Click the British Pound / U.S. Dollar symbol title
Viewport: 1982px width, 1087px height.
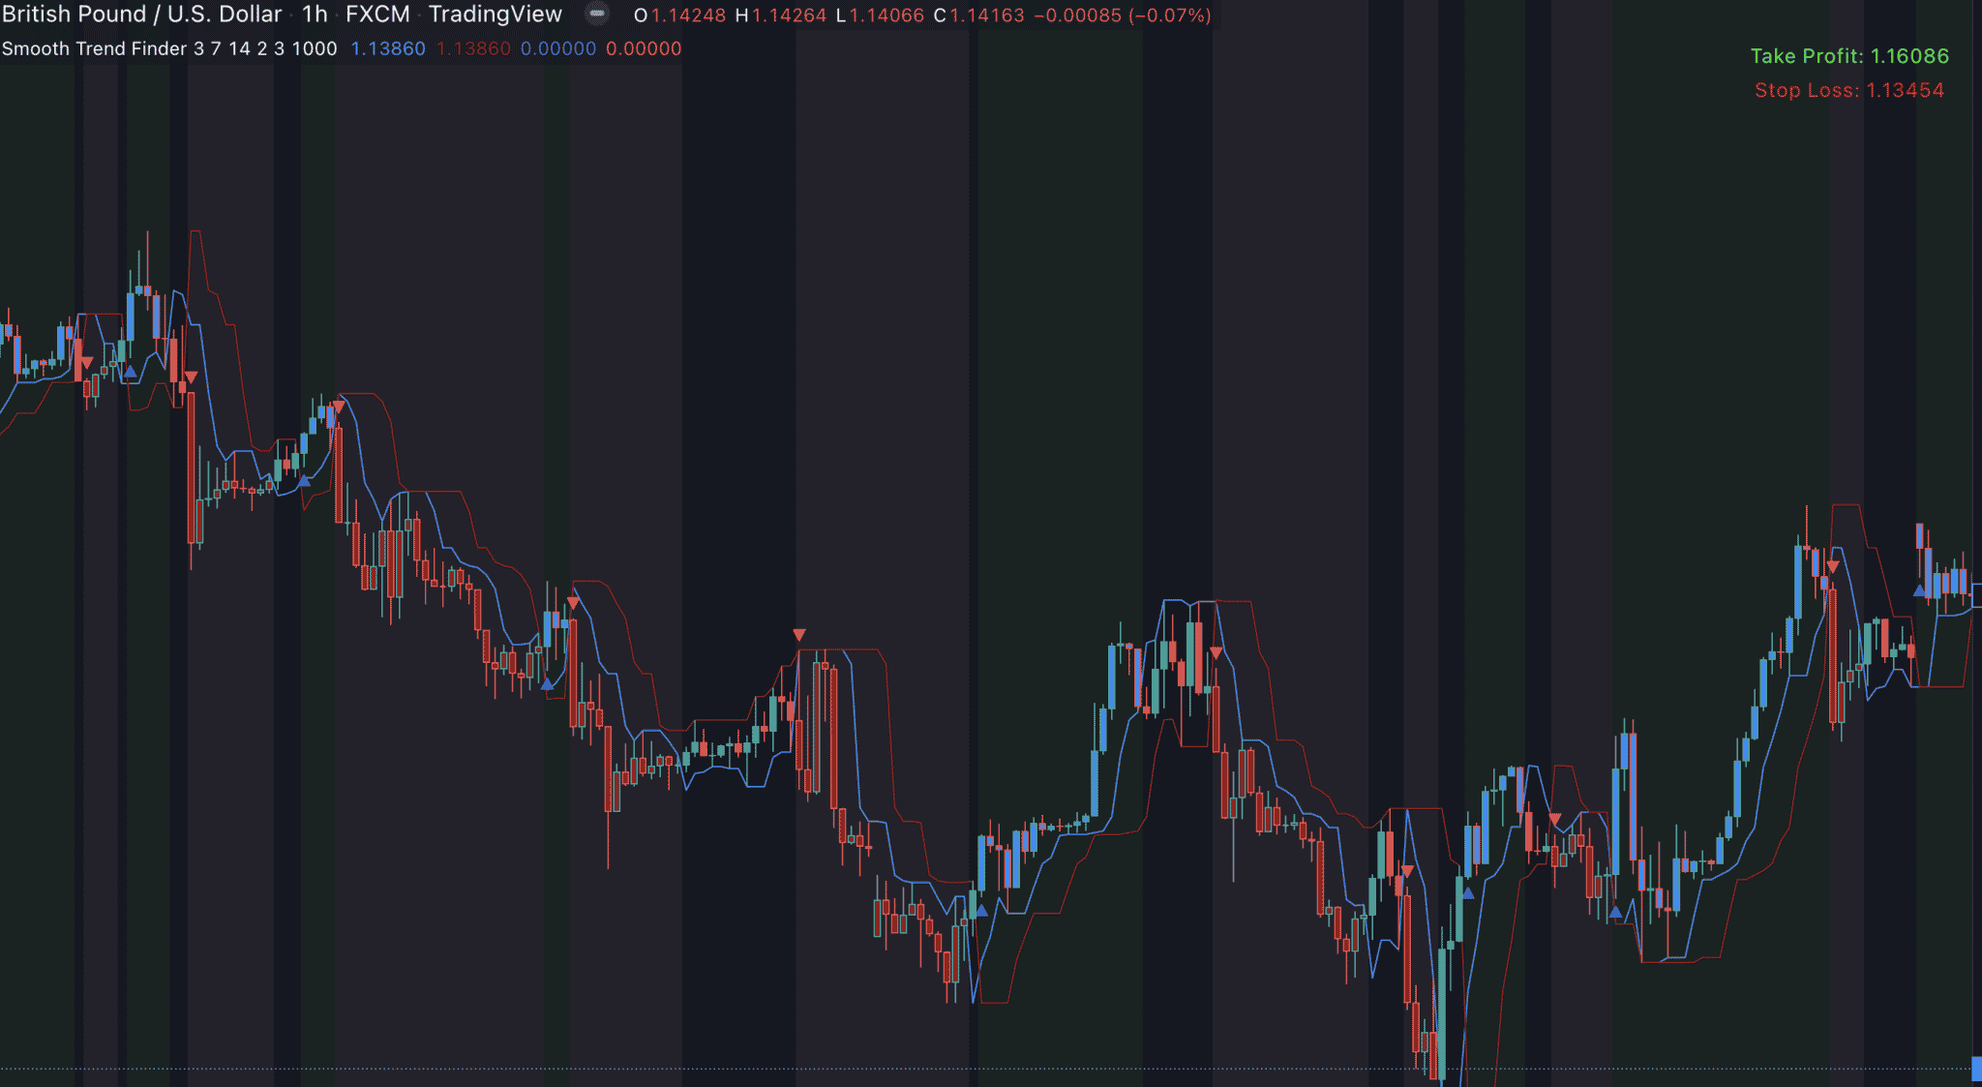coord(140,15)
